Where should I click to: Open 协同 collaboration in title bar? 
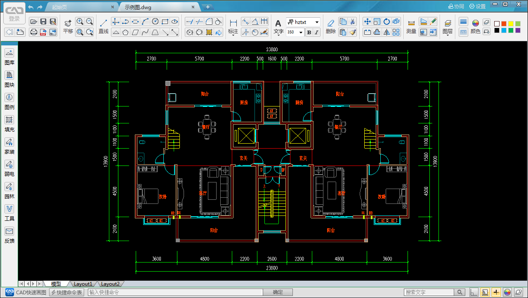click(456, 6)
